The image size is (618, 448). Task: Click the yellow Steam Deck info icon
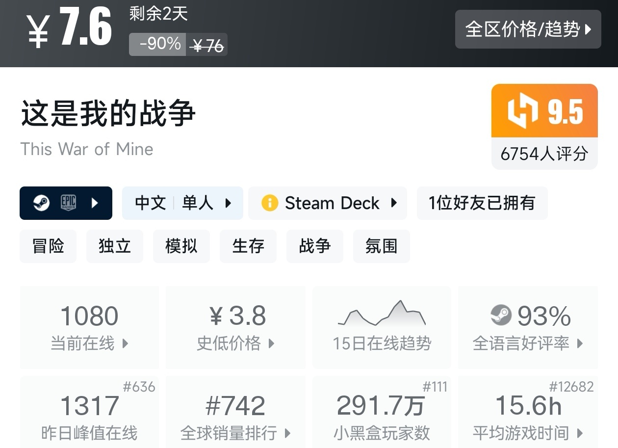(x=269, y=203)
